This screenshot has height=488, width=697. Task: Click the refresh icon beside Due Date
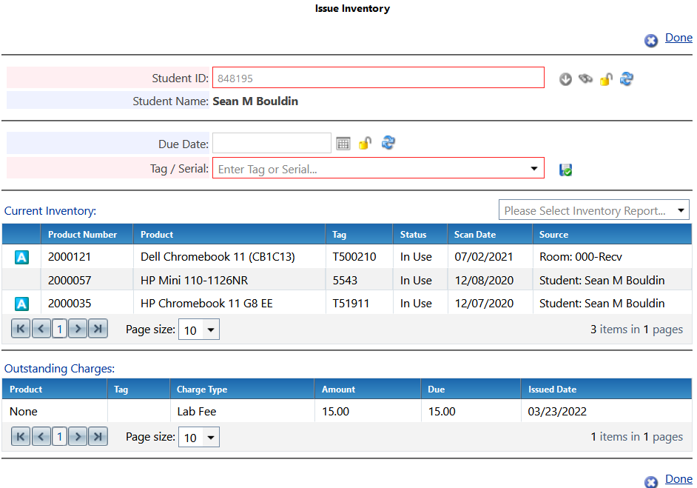tap(388, 143)
